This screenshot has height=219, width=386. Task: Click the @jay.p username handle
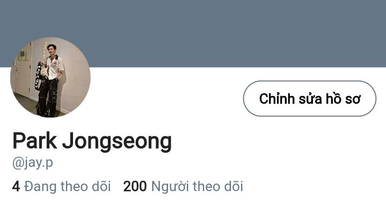click(33, 163)
